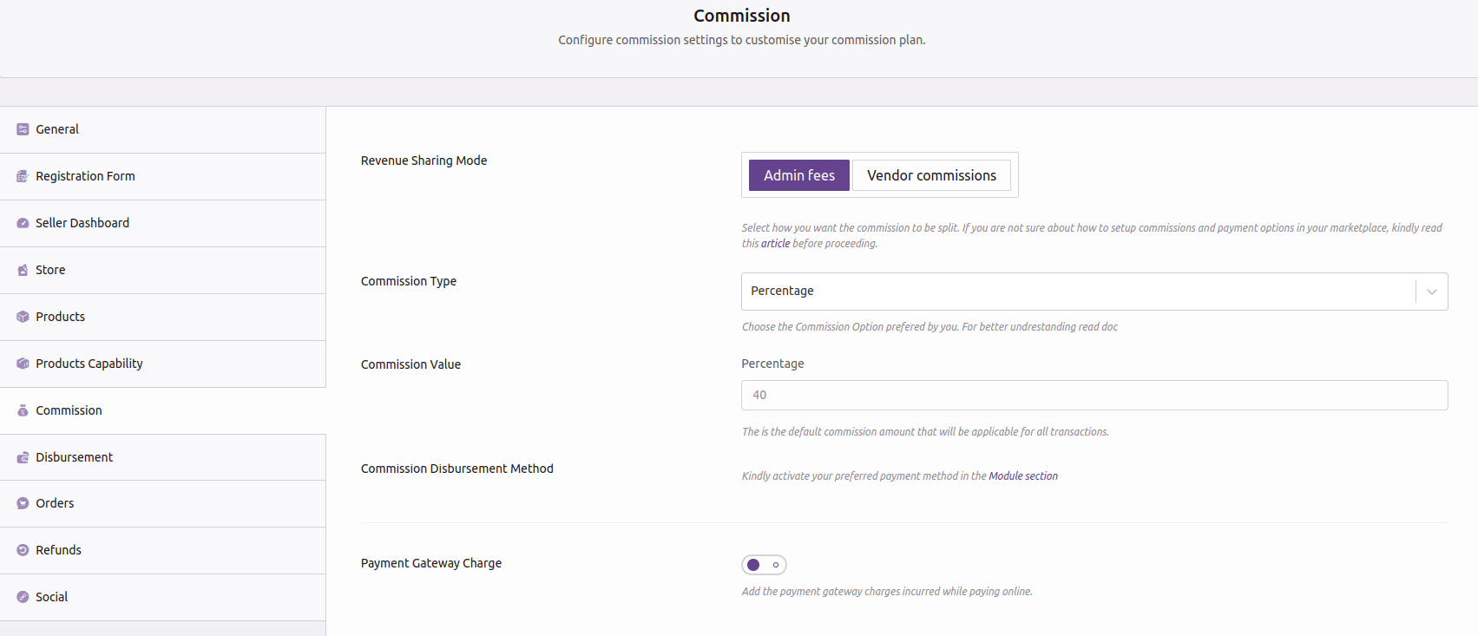Click the Refunds icon in sidebar

click(23, 550)
